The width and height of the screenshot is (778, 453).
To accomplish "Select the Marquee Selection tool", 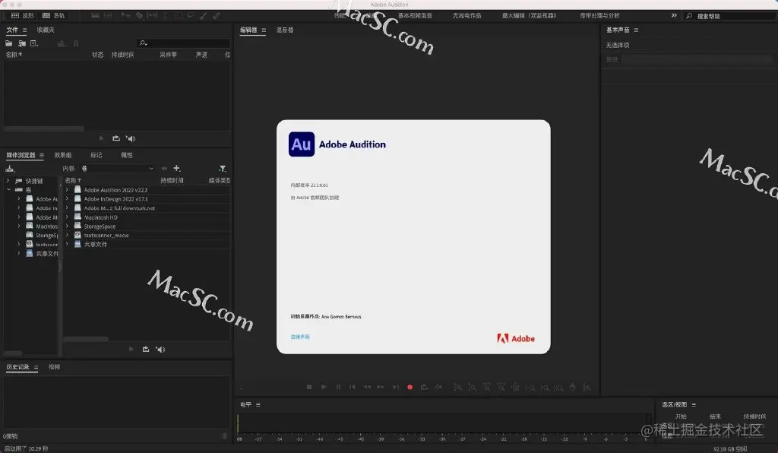I will [178, 15].
